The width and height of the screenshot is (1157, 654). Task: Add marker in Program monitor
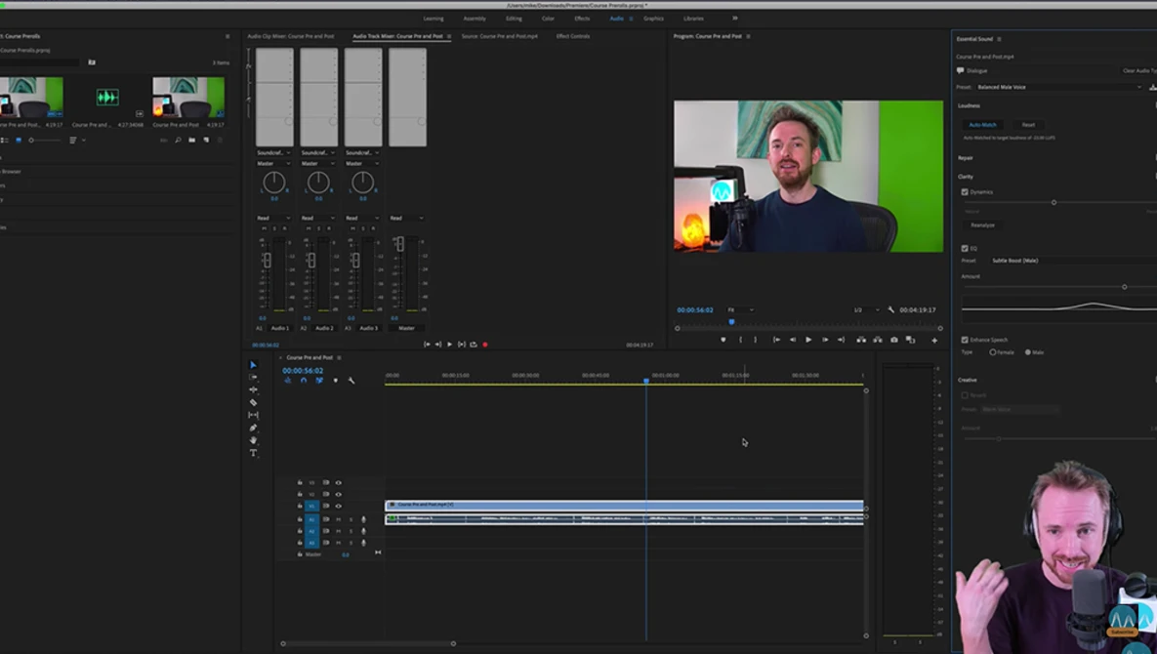pos(723,340)
